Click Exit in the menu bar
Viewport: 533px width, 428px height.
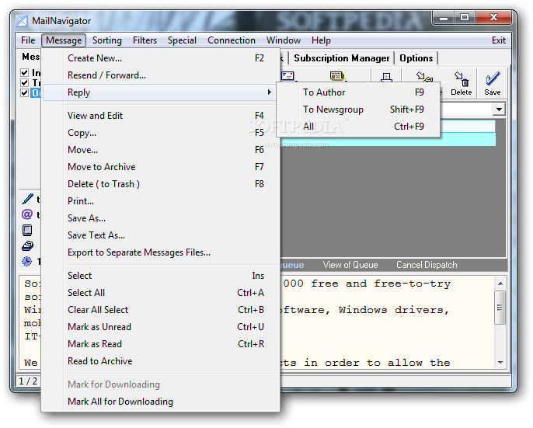click(x=499, y=40)
